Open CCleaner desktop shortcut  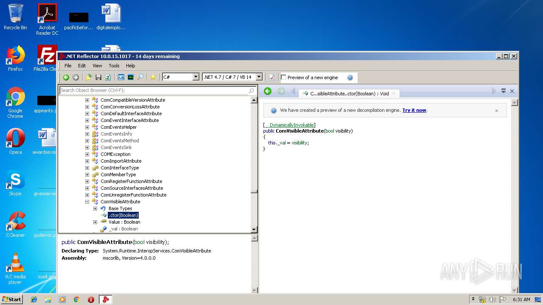coord(15,225)
